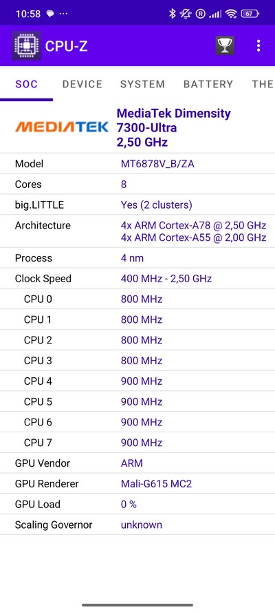Tap the bottom navigation gesture bar
Viewport: 275px width, 612px height.
137,605
